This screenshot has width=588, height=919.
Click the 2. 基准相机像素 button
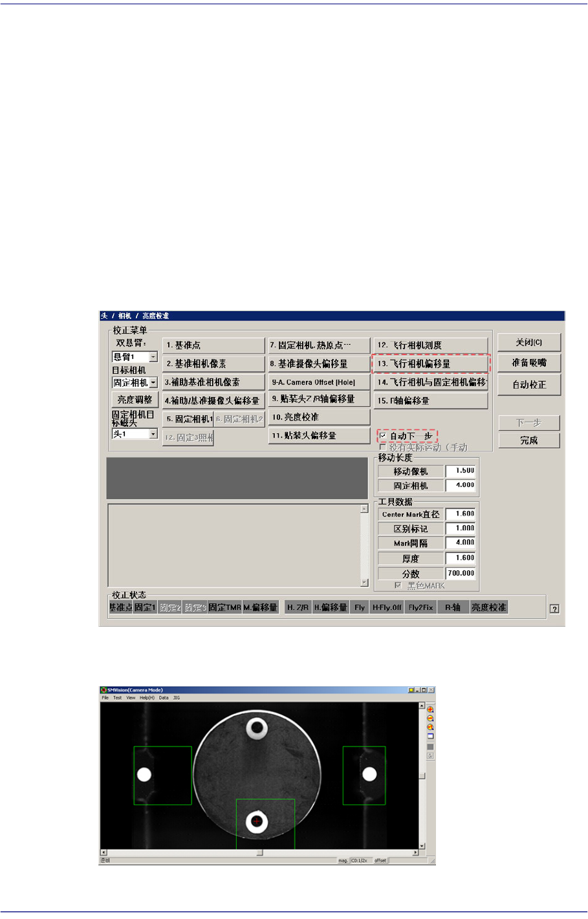click(213, 363)
